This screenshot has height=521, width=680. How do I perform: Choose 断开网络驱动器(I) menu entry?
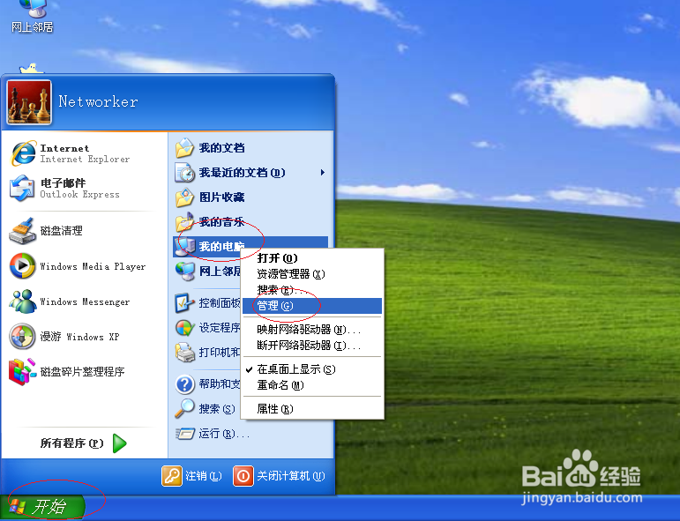point(312,346)
